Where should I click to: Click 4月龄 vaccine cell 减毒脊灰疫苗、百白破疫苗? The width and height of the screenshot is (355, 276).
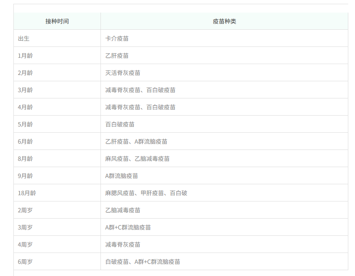pyautogui.click(x=224, y=107)
